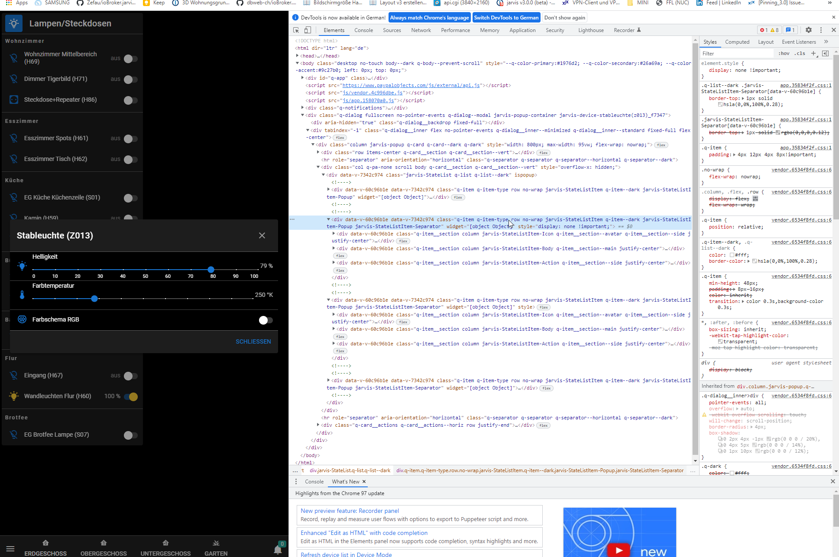Open the Event Listeners tab
The width and height of the screenshot is (839, 557).
tap(799, 42)
